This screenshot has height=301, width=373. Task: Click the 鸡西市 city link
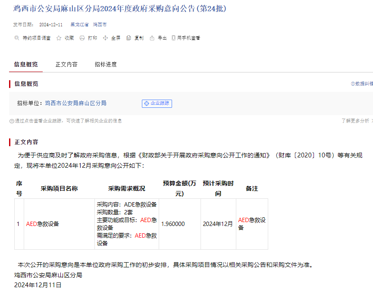[100, 25]
